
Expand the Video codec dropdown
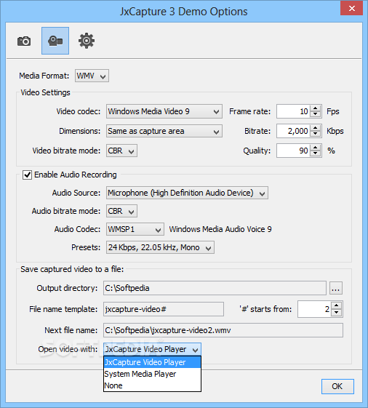coord(164,111)
